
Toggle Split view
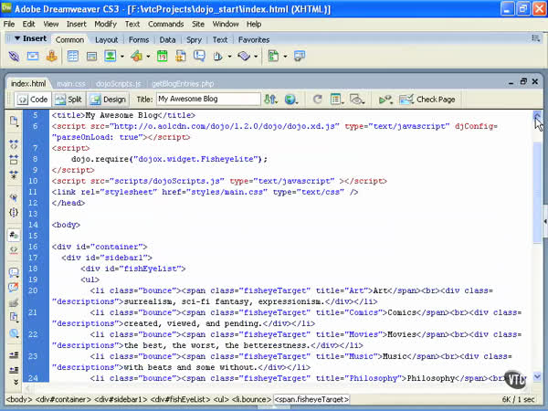tap(68, 99)
